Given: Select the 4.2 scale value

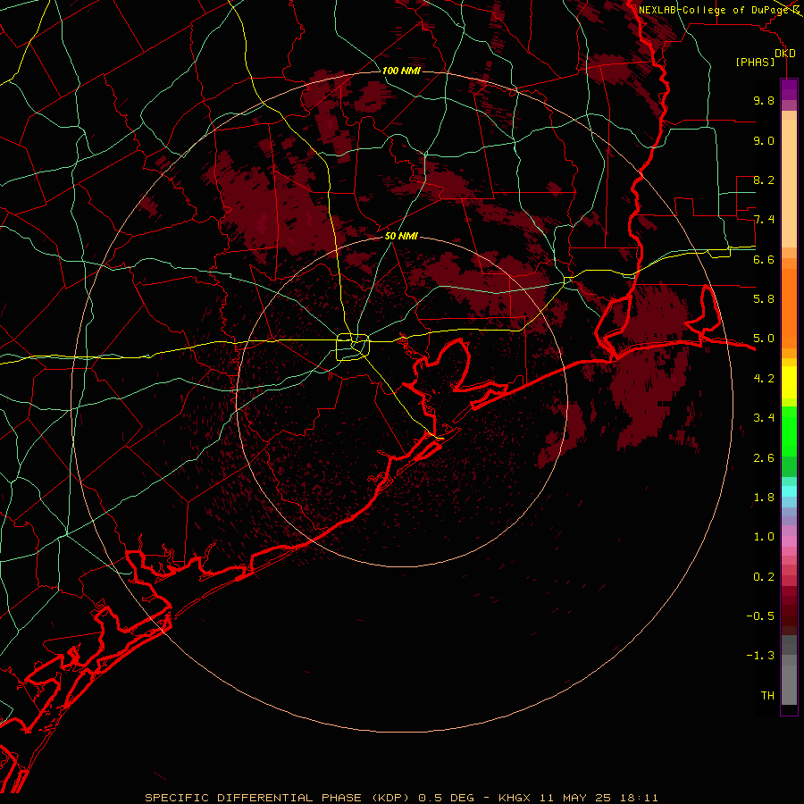Looking at the screenshot, I should click(x=764, y=379).
